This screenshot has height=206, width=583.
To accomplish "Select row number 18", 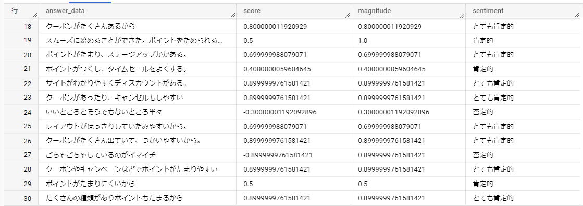I will (28, 26).
